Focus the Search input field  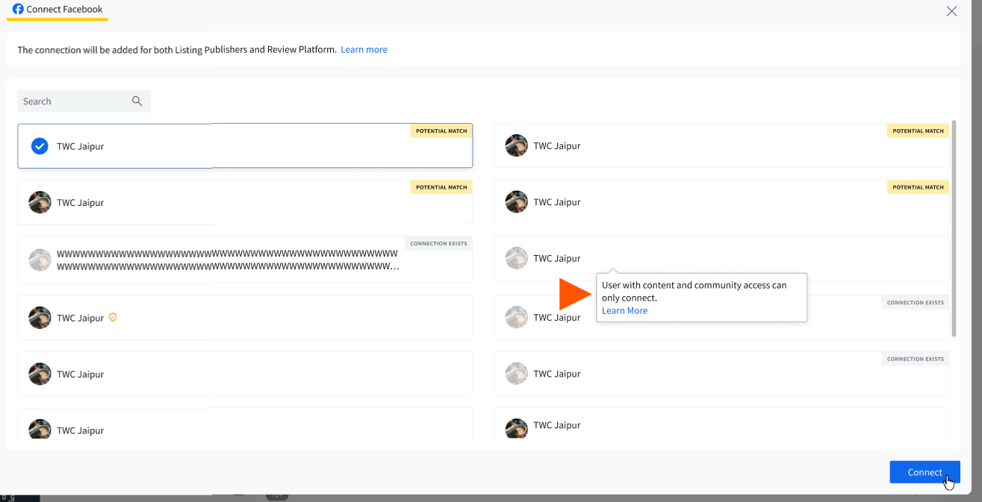tap(84, 101)
